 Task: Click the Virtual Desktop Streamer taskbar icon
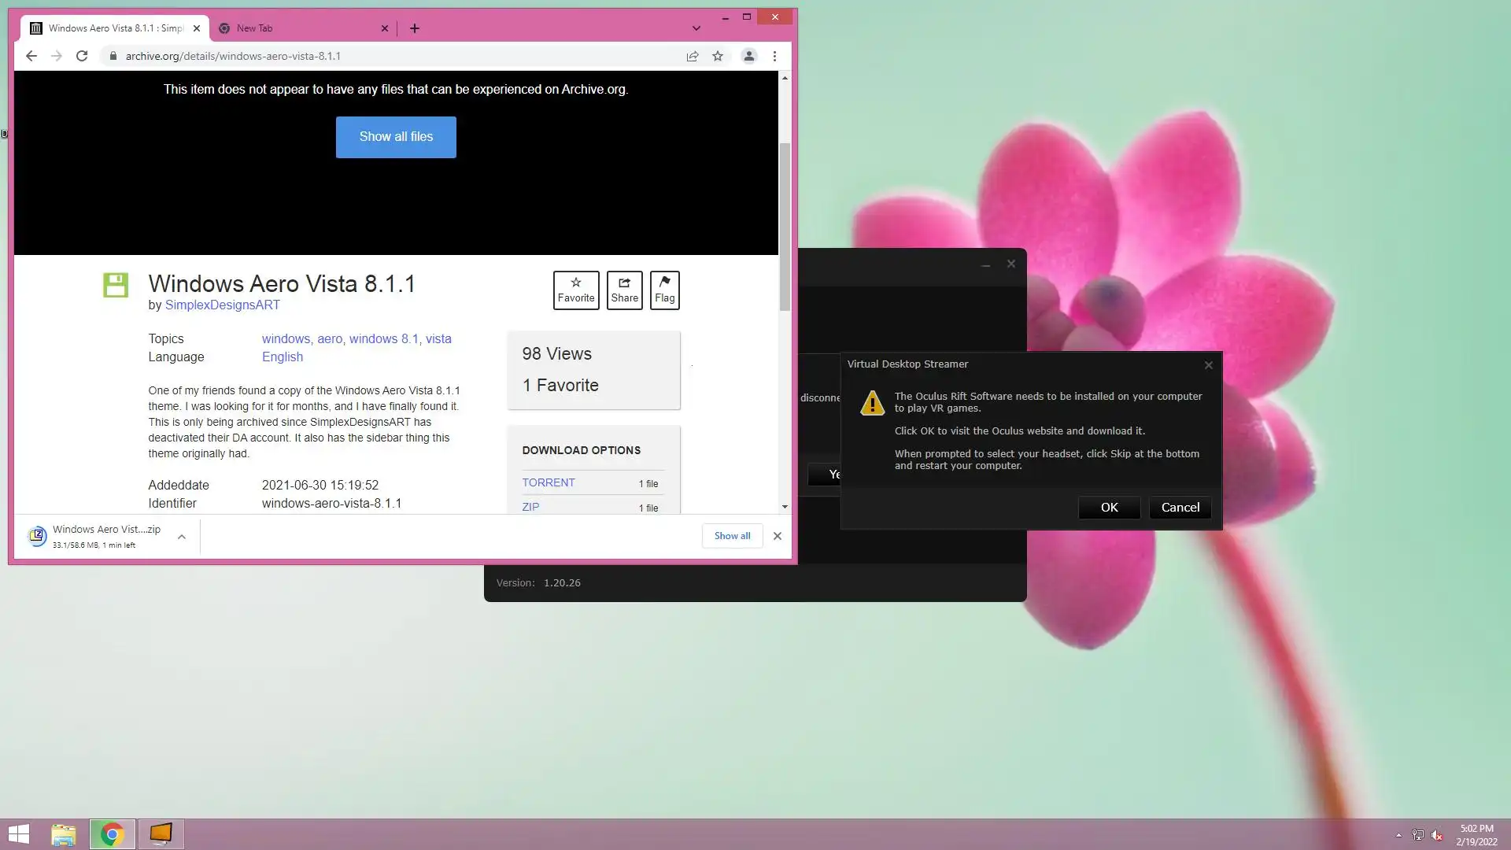[x=161, y=833]
